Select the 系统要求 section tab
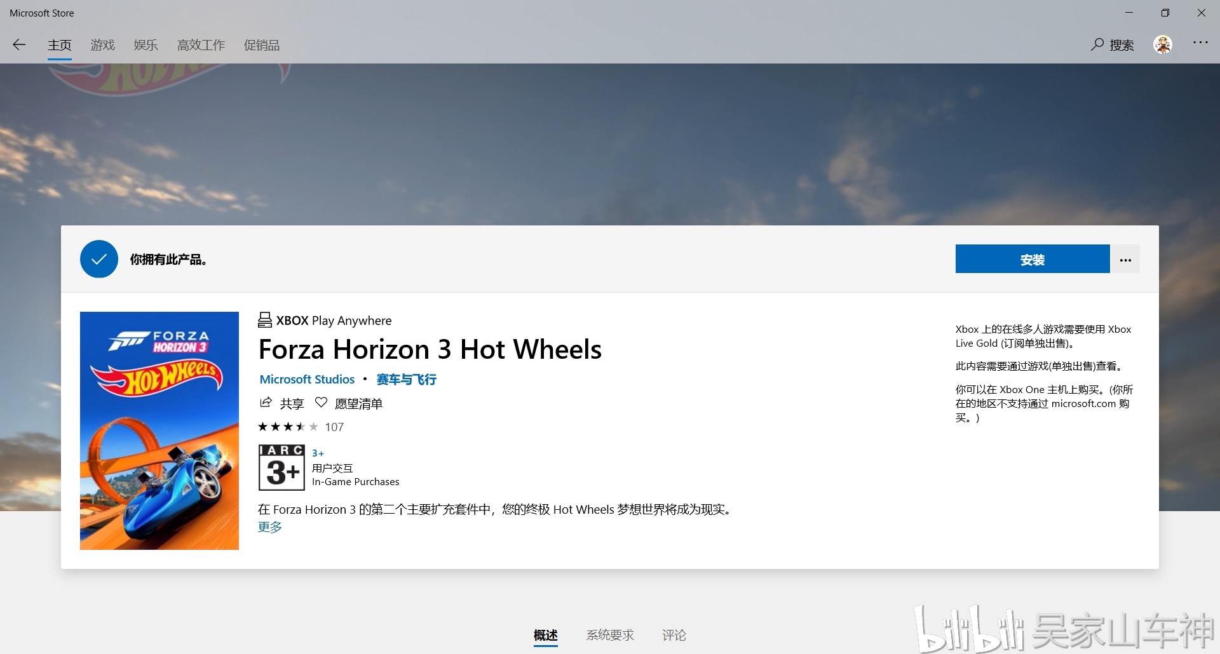1220x654 pixels. pos(610,635)
